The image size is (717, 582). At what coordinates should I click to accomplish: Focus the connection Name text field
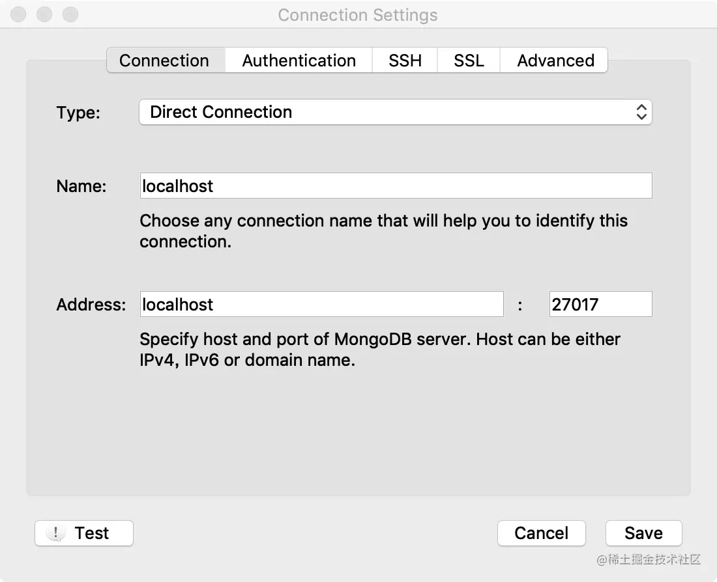(x=396, y=186)
